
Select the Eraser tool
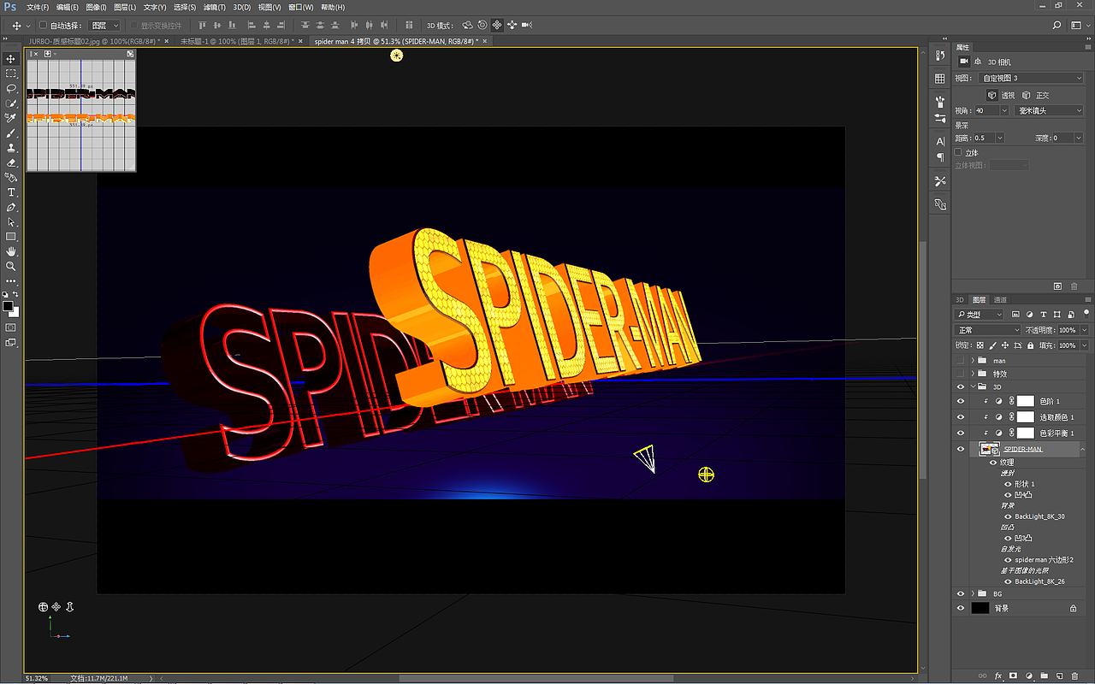[x=11, y=162]
